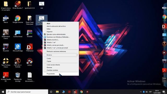
Task: Choose 'Abrir' in the context menu
Action: (61, 23)
